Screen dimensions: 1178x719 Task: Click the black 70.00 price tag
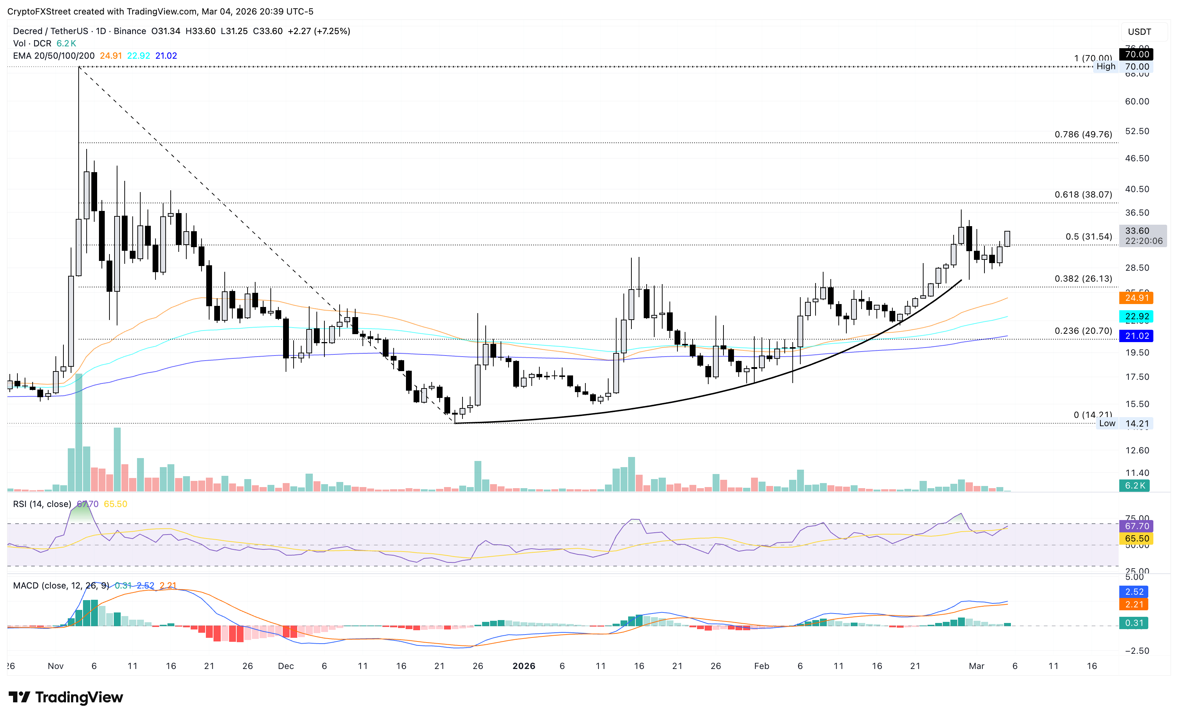coord(1136,54)
